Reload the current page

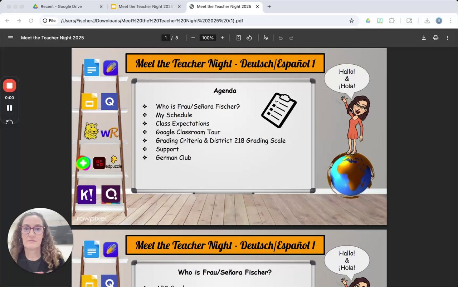31,21
